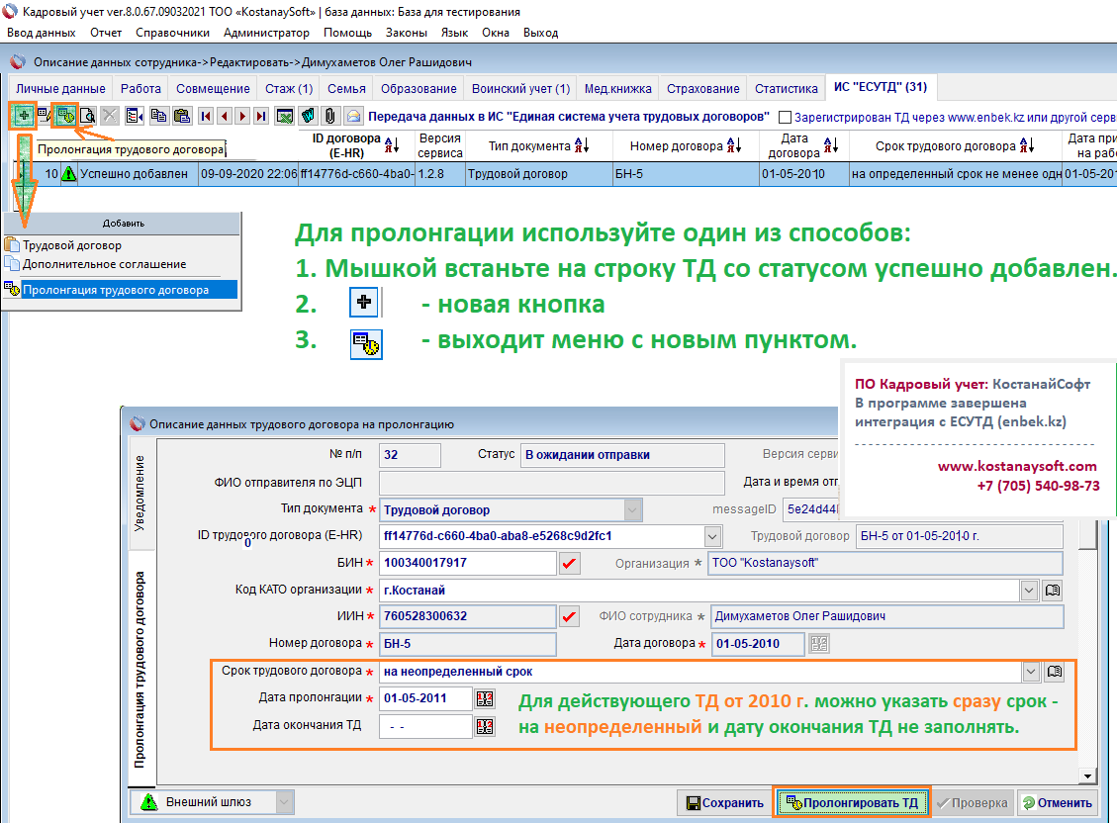Sort by Номер договора column sort icon
Image resolution: width=1117 pixels, height=823 pixels.
click(734, 146)
